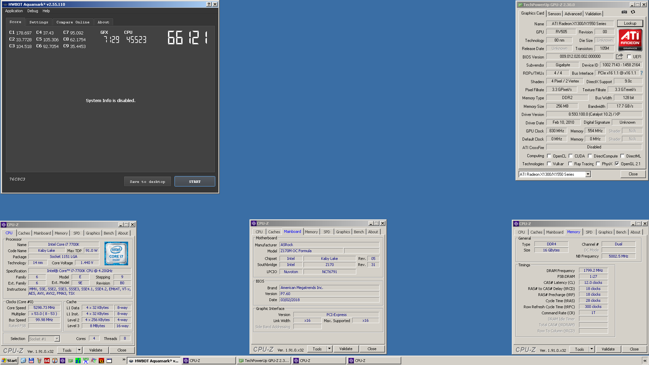Click the green 2-1 quick launch icon
Screen dimensions: 649x365
point(78,361)
